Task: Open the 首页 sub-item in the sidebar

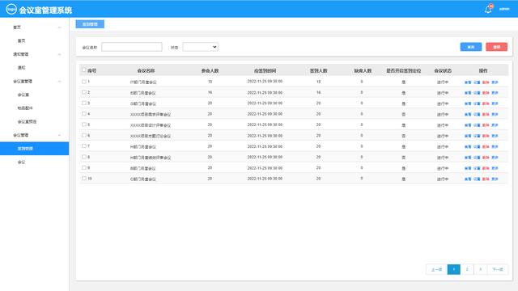Action: pos(22,40)
